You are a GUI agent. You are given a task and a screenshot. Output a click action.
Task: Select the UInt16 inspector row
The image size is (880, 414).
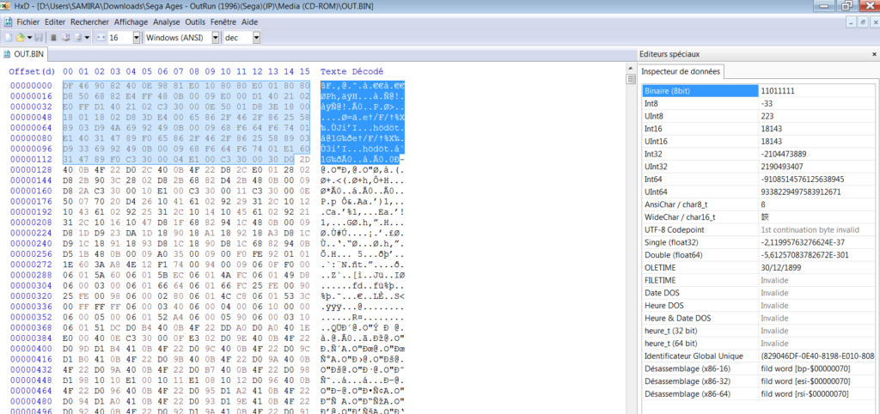760,141
